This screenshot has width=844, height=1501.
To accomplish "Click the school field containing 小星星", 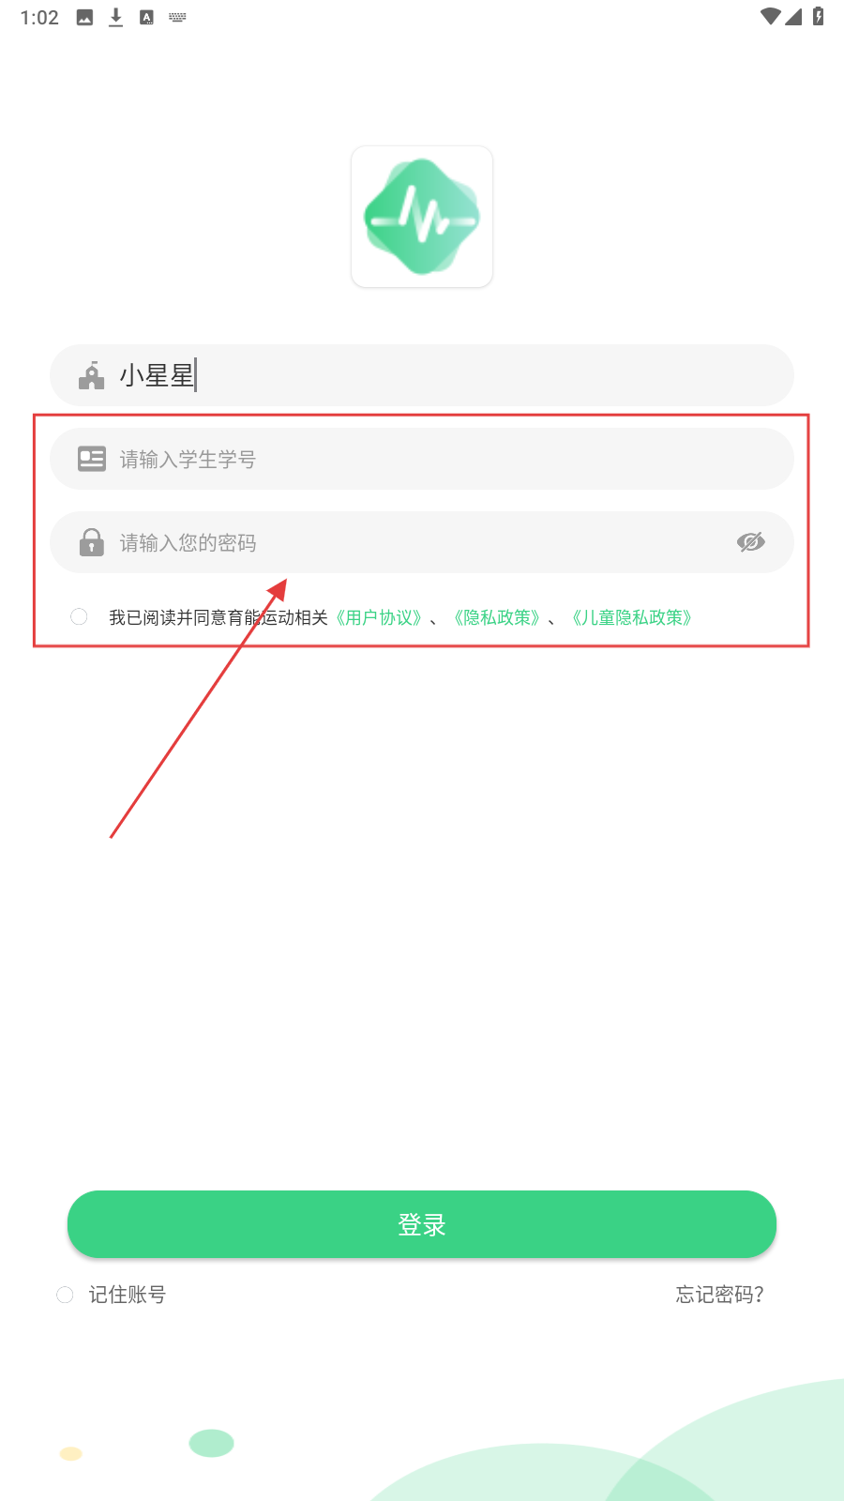I will click(x=422, y=375).
